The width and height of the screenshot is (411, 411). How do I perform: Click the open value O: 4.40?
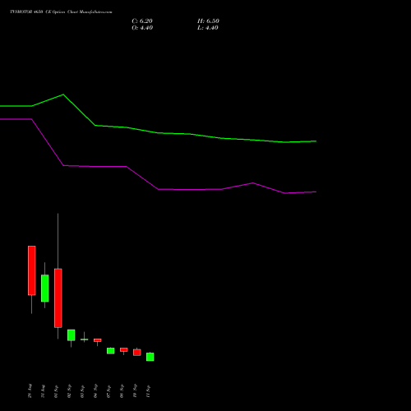[142, 28]
